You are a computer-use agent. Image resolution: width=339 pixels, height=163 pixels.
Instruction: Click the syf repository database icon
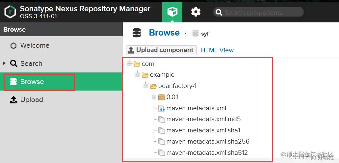(x=195, y=34)
